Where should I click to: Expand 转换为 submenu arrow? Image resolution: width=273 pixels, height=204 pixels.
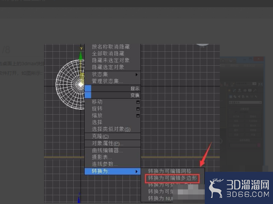[x=136, y=171]
